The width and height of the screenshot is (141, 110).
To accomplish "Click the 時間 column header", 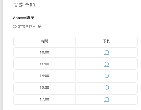I will [44, 41].
